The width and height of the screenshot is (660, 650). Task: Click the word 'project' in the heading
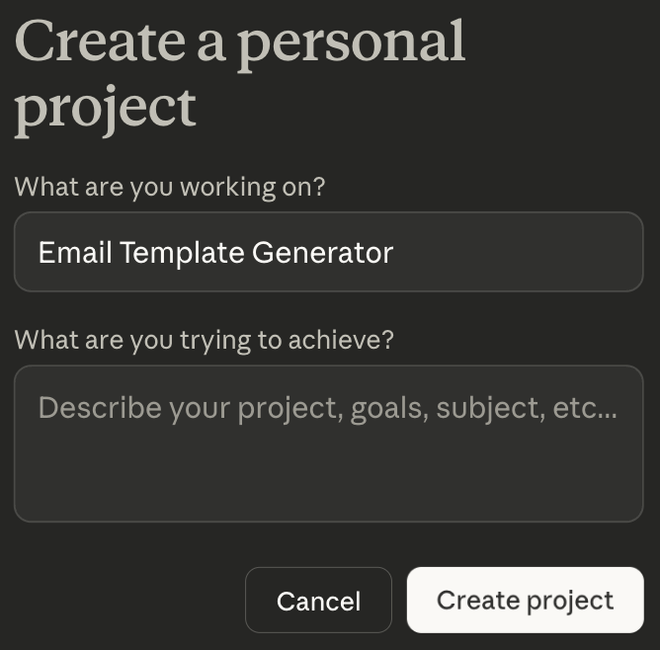[x=105, y=108]
